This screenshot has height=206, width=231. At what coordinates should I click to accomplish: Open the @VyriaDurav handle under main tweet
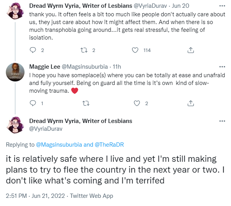tap(45, 129)
